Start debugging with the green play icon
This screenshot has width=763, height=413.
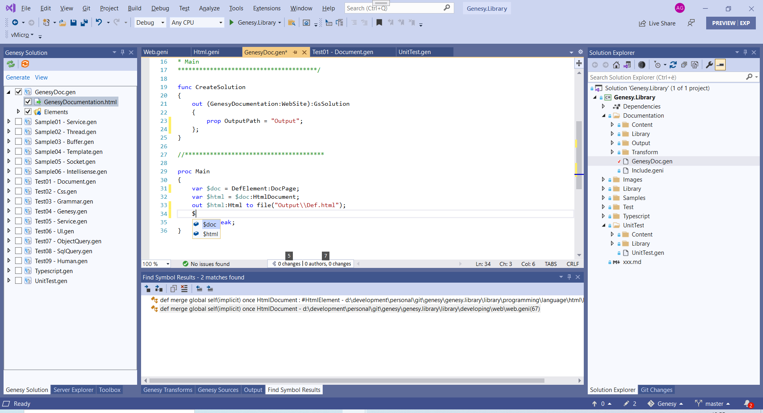tap(231, 23)
